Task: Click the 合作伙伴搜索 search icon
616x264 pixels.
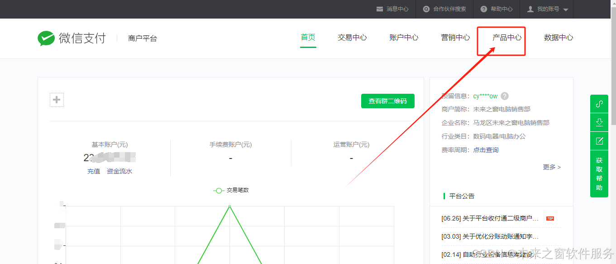Action: point(426,9)
